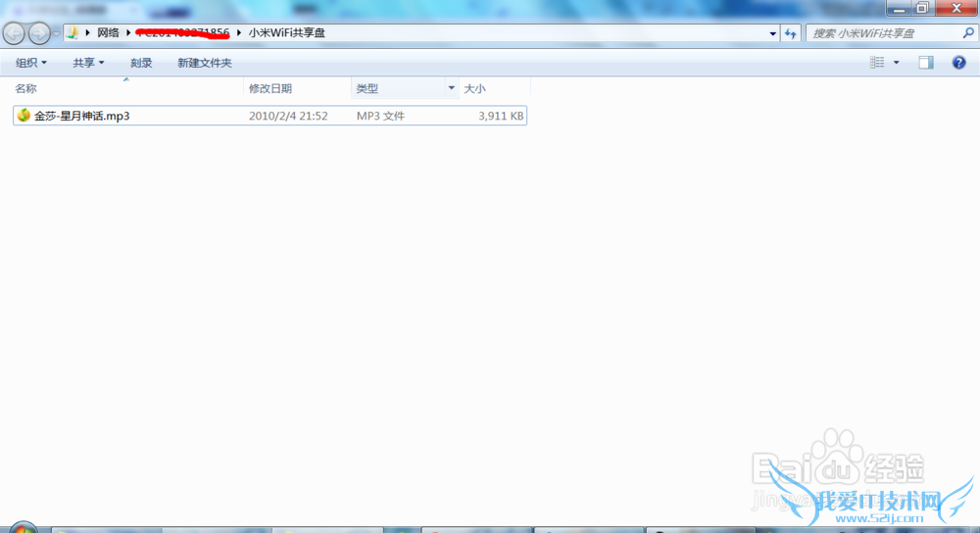
Task: Toggle the preview pane icon
Action: (926, 62)
